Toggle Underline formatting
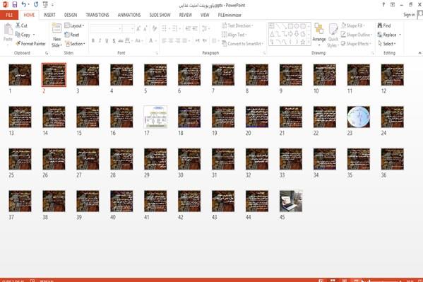423x282 pixels. 107,41
